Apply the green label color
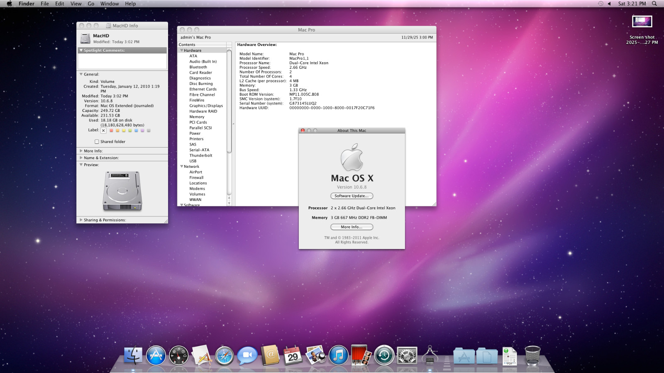The image size is (664, 373). (130, 131)
